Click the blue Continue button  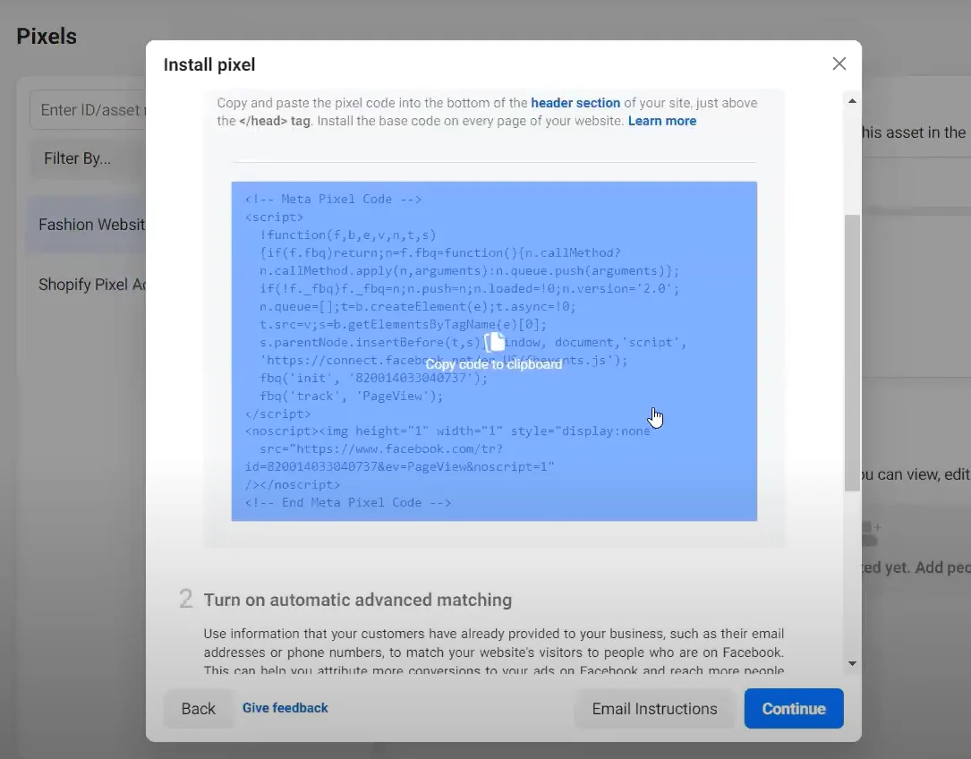(793, 708)
